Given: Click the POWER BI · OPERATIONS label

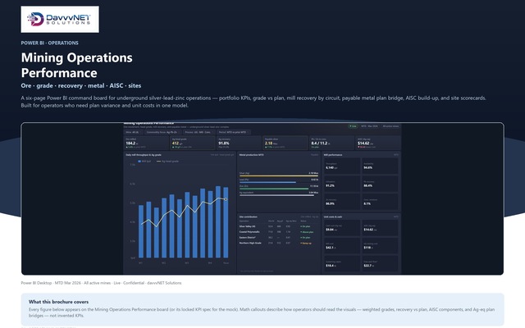Looking at the screenshot, I should (x=49, y=43).
